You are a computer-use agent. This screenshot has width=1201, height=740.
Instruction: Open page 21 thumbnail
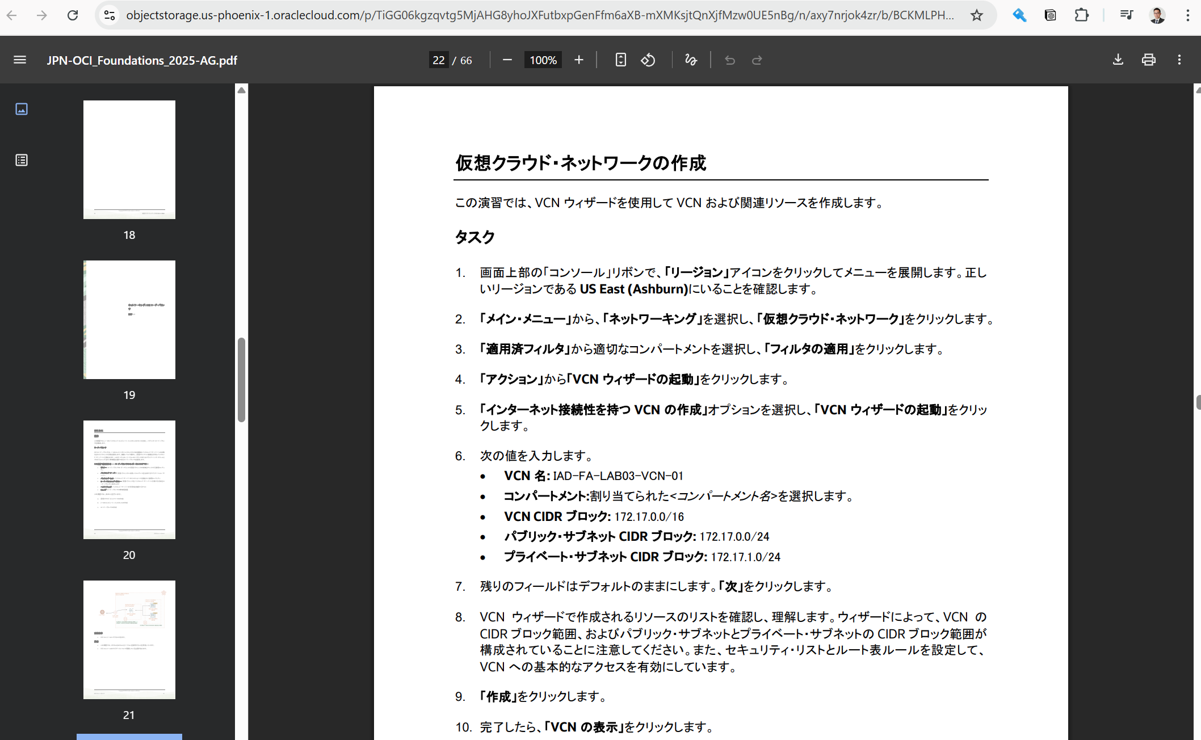(x=129, y=640)
